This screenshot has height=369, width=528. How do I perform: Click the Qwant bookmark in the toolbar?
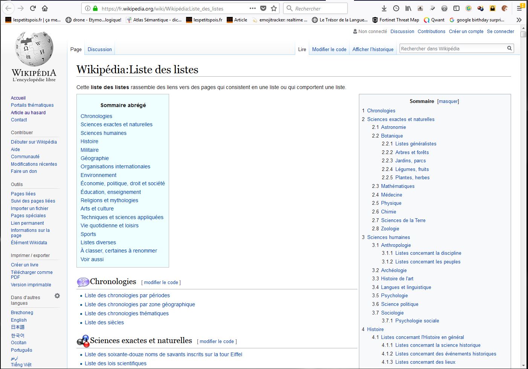pyautogui.click(x=434, y=20)
